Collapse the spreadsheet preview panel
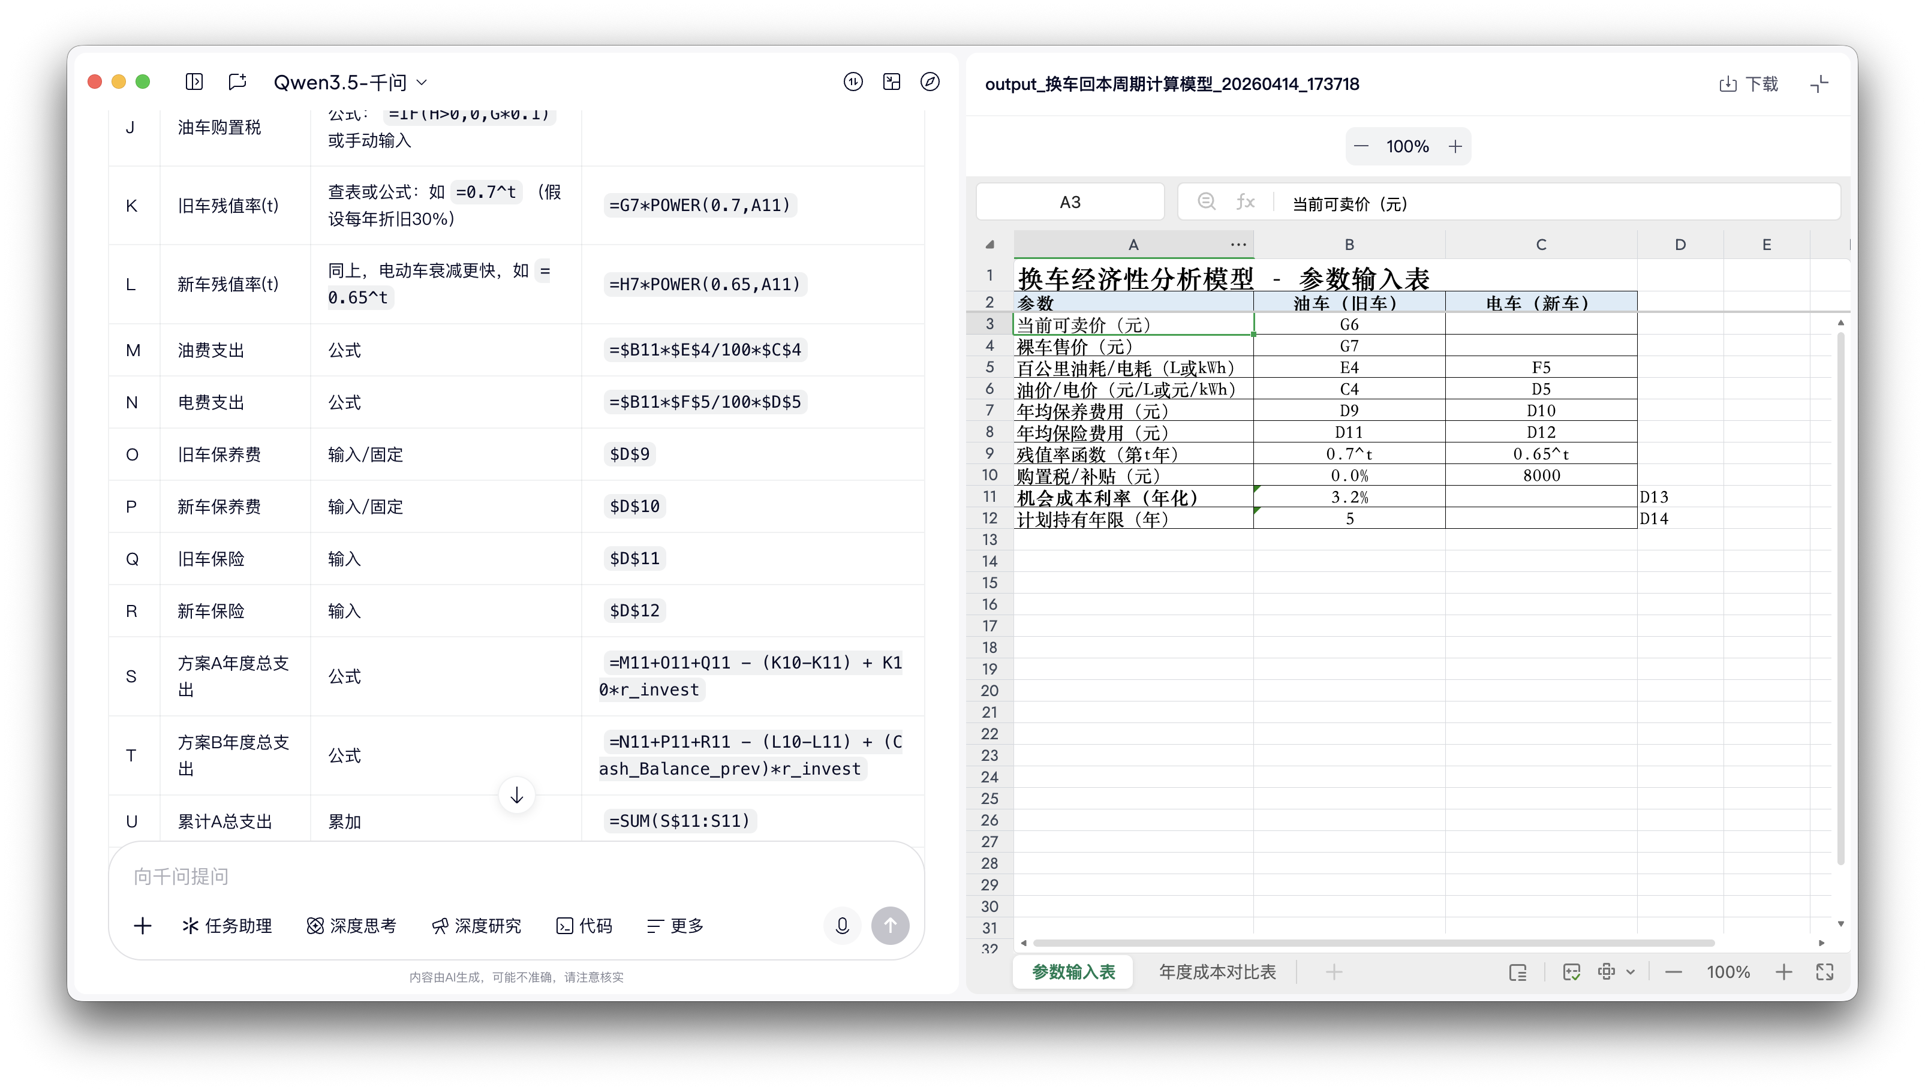Image resolution: width=1925 pixels, height=1090 pixels. (x=1819, y=84)
